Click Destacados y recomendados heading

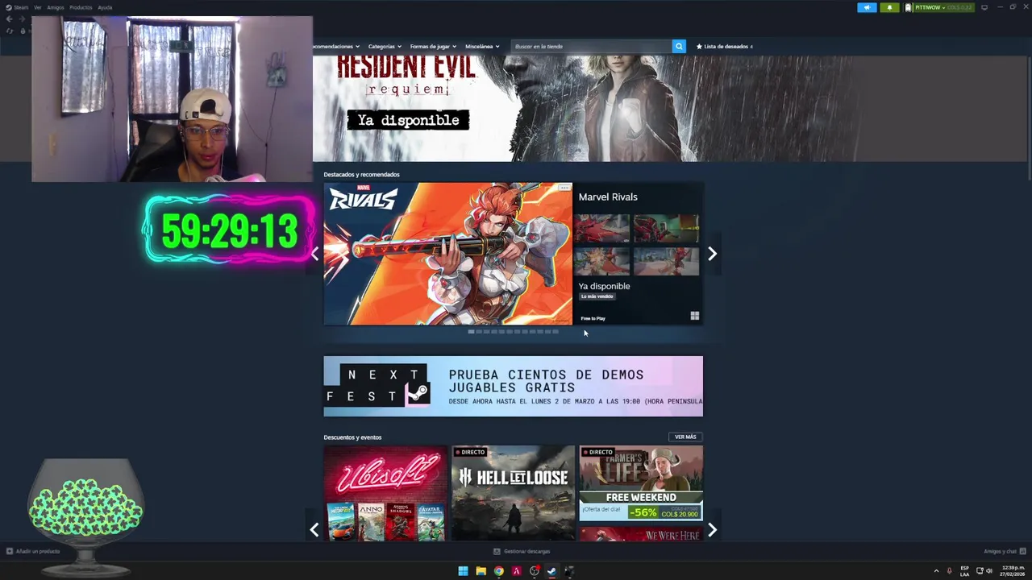pos(361,174)
